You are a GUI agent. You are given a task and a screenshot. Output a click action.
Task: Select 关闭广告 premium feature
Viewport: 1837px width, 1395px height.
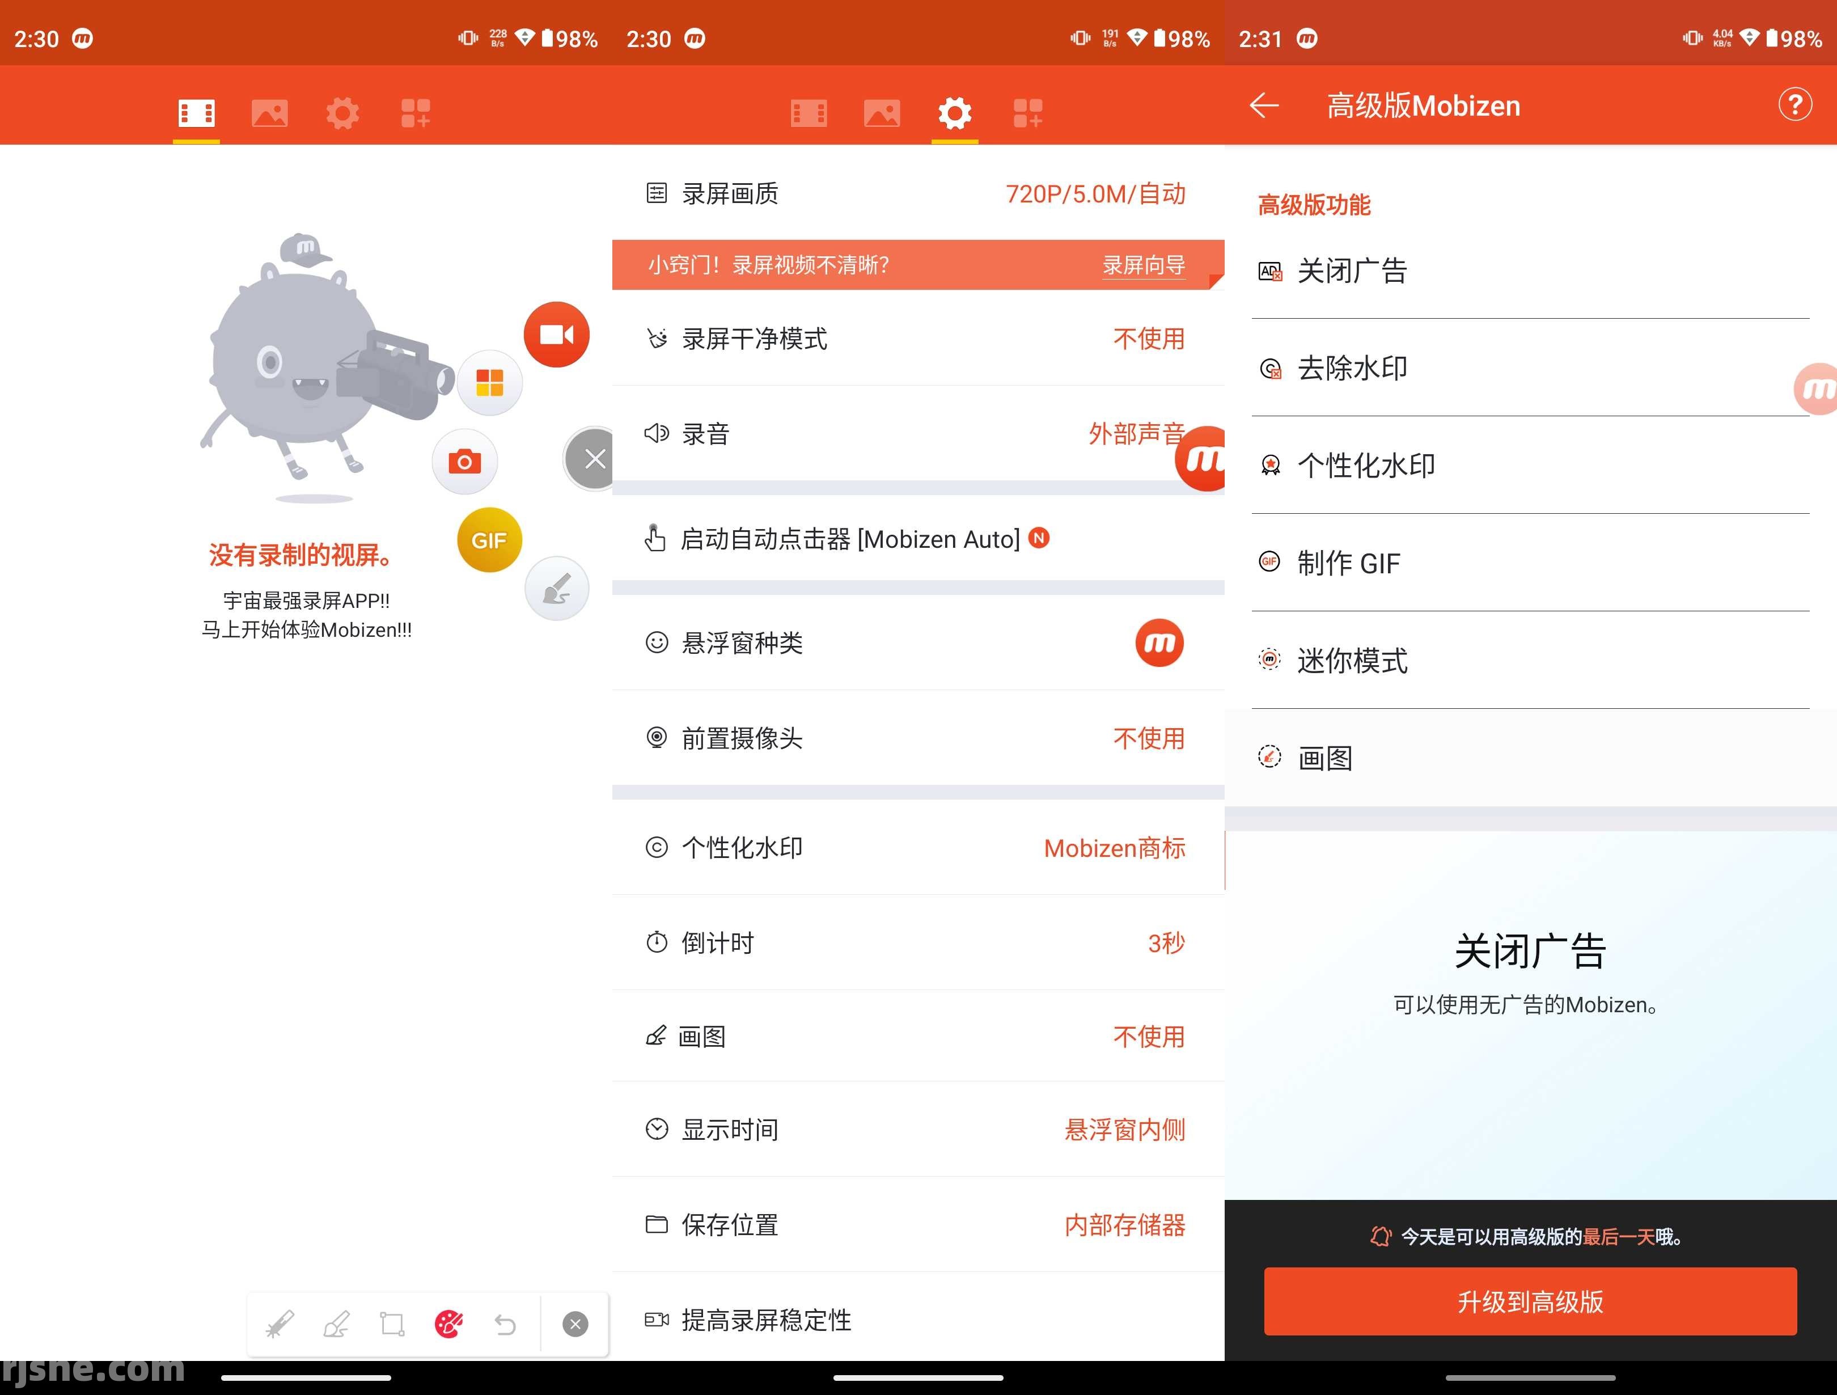(1530, 271)
